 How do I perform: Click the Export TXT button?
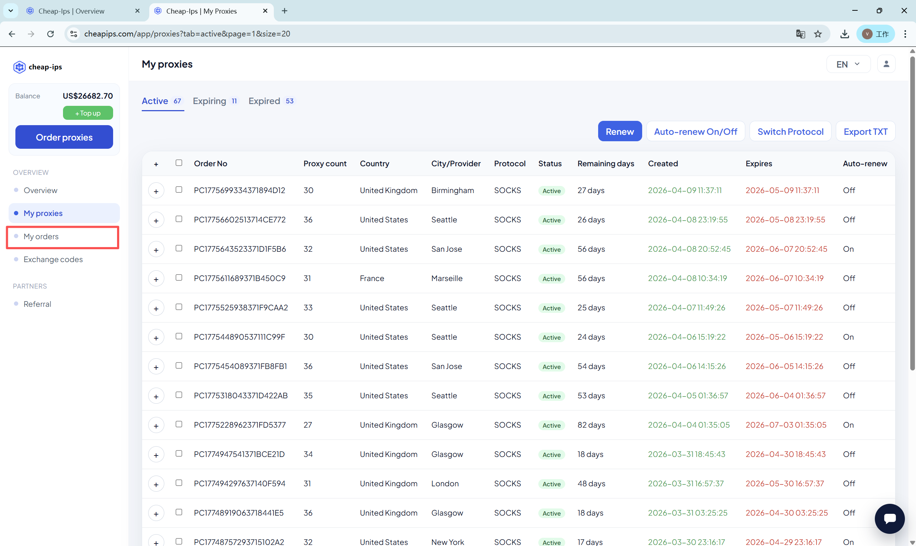tap(865, 131)
